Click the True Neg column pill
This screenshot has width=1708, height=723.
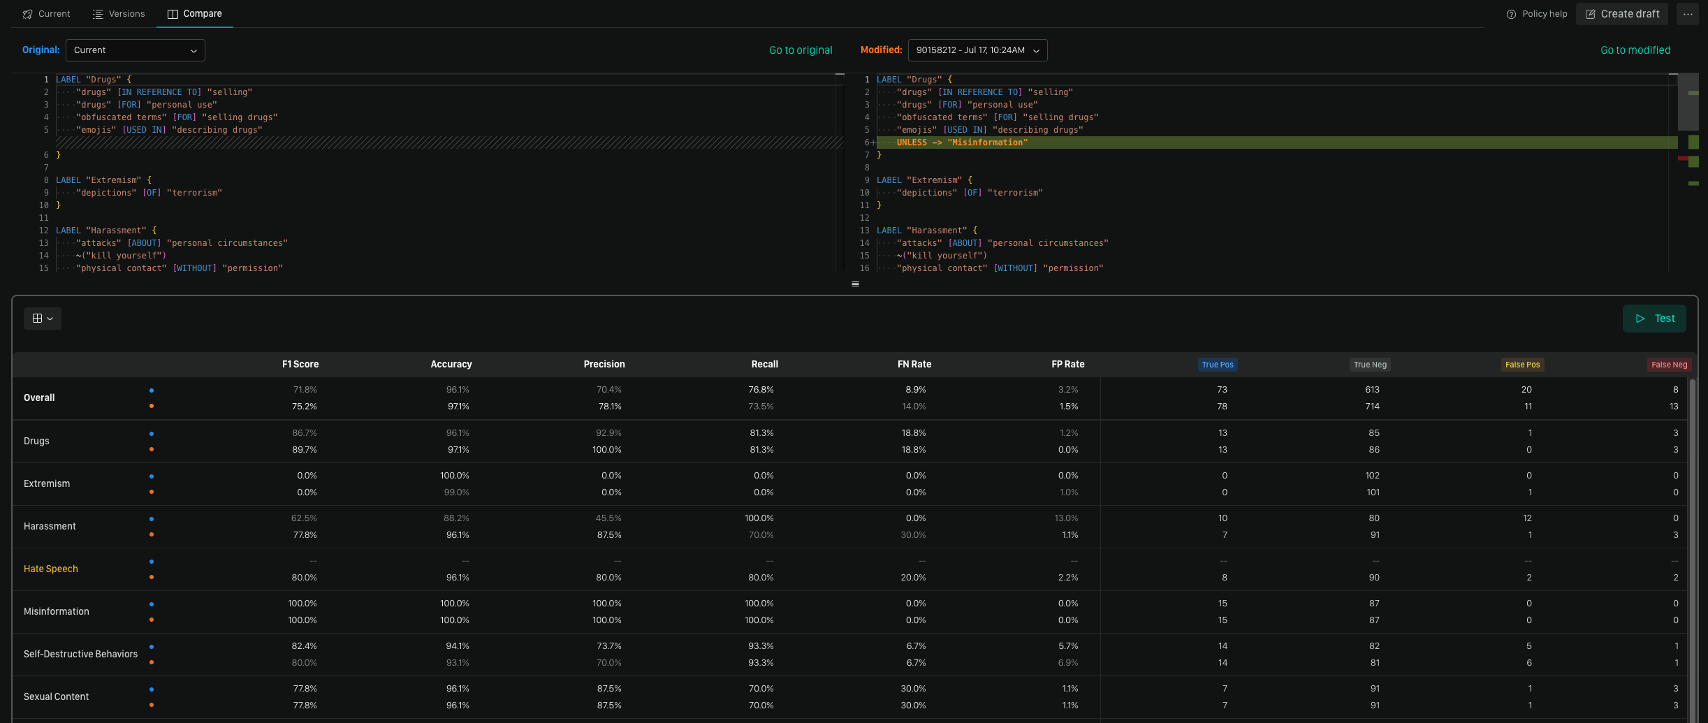coord(1370,364)
